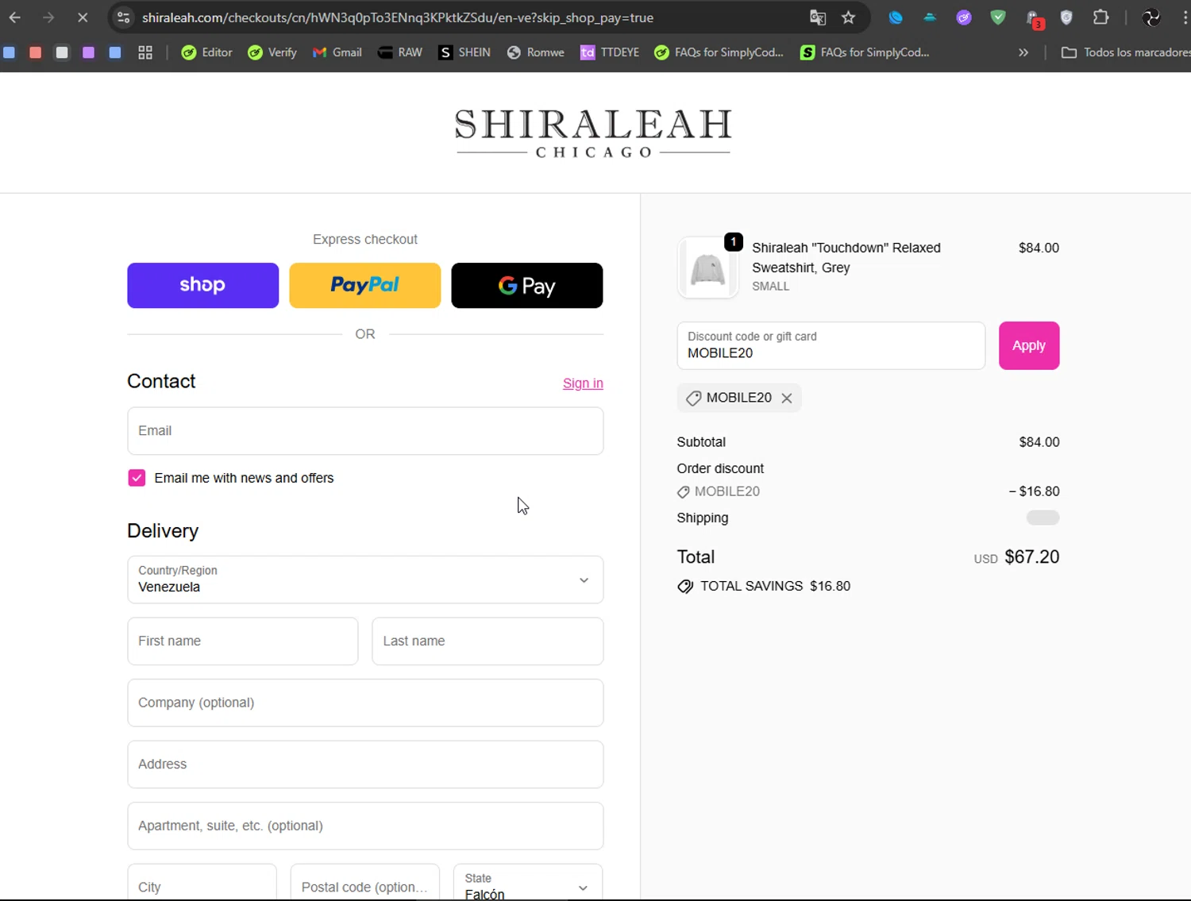
Task: Open the green shield extension
Action: tap(998, 17)
